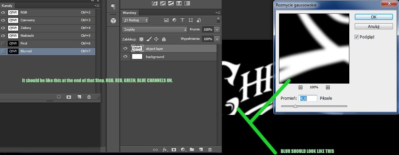Open the Warstwy panel menu
This screenshot has height=155, width=399.
coord(218,12)
